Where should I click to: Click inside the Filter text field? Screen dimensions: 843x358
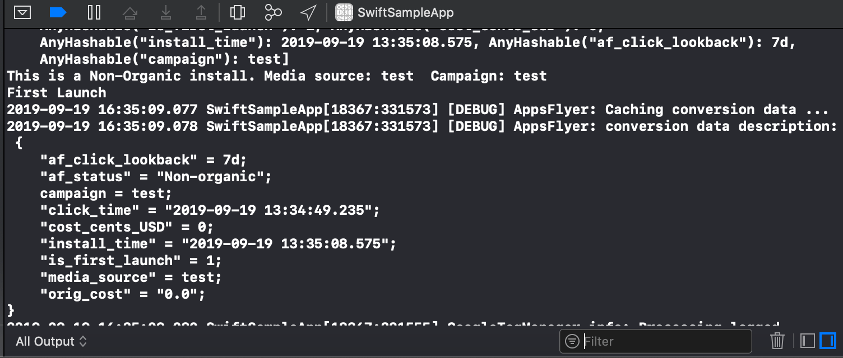[x=664, y=341]
